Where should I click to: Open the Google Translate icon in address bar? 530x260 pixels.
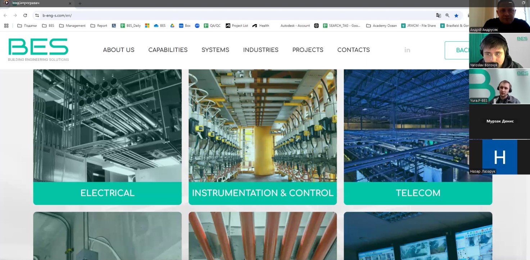click(438, 15)
